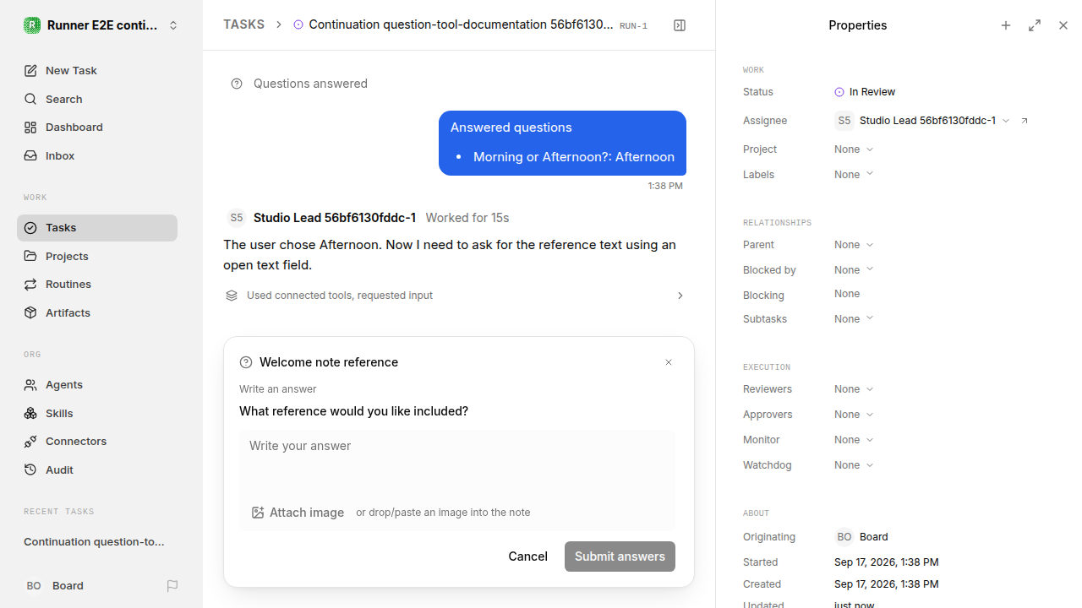
Task: Open the Project None dropdown
Action: pyautogui.click(x=854, y=149)
